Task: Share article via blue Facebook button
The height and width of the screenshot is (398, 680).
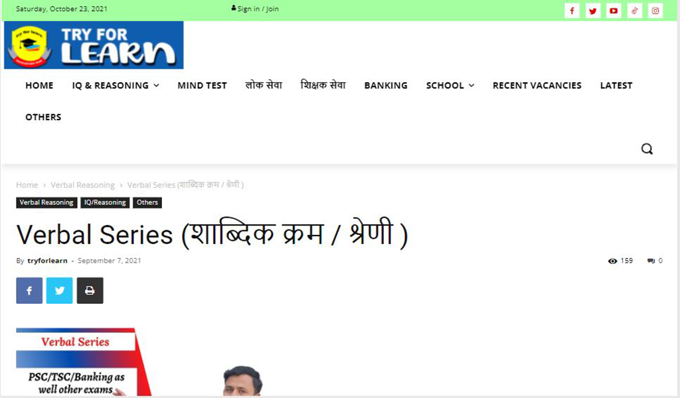Action: coord(29,291)
